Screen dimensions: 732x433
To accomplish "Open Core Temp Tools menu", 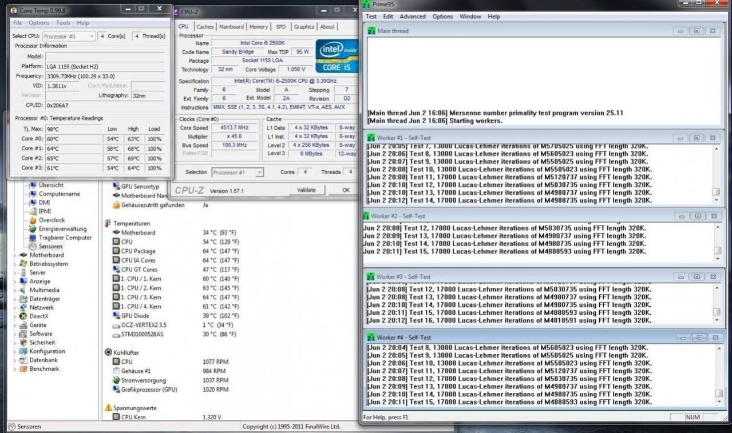I will click(63, 23).
